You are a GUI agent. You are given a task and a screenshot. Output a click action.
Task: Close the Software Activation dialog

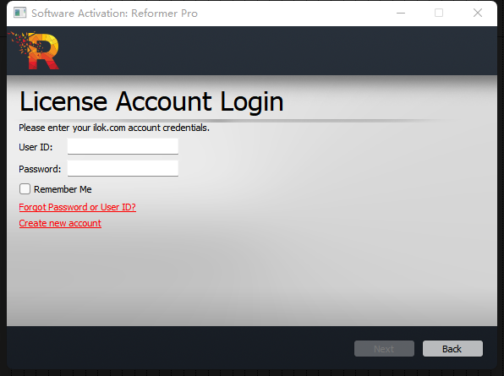478,14
